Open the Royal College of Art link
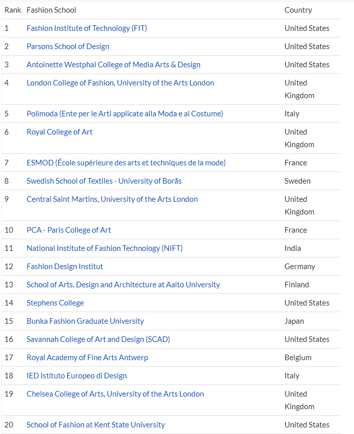Screen dimensions: 354x434 click(x=60, y=132)
